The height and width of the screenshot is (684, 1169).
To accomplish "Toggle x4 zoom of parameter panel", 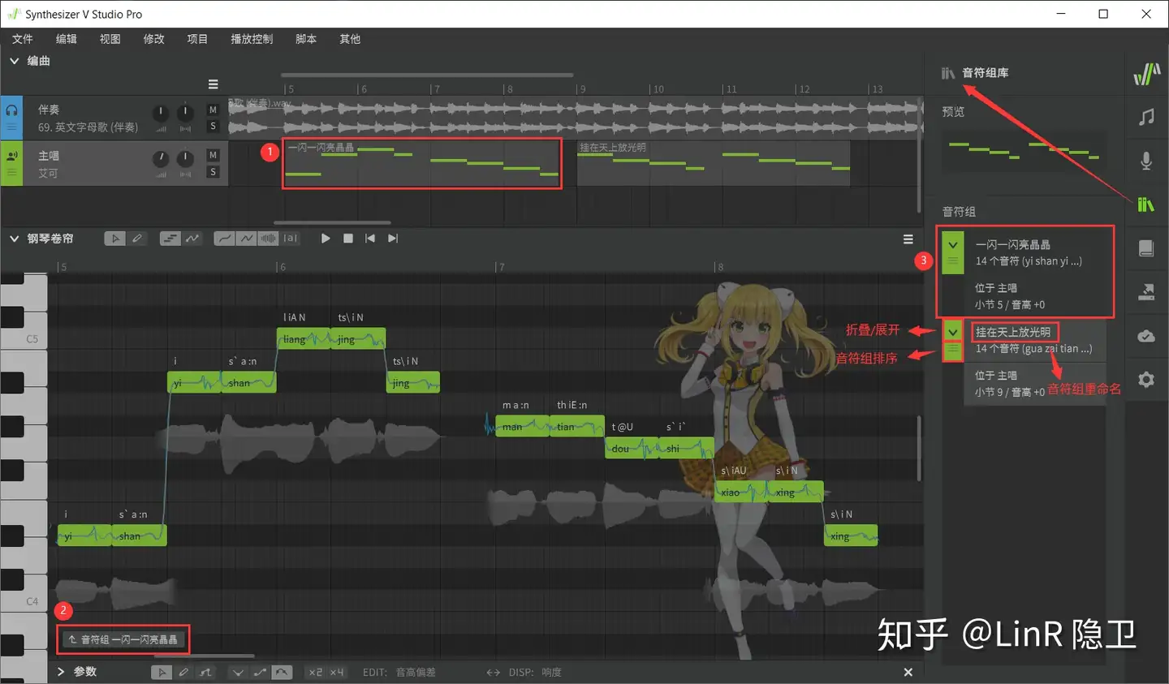I will pos(337,672).
